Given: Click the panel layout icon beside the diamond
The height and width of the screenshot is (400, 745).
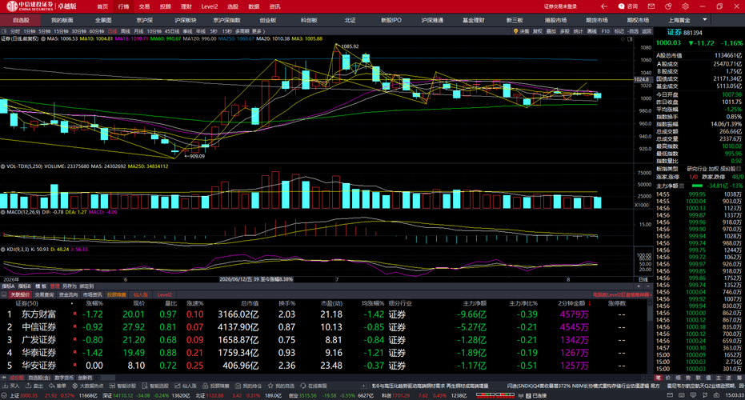Looking at the screenshot, I should pos(630,39).
